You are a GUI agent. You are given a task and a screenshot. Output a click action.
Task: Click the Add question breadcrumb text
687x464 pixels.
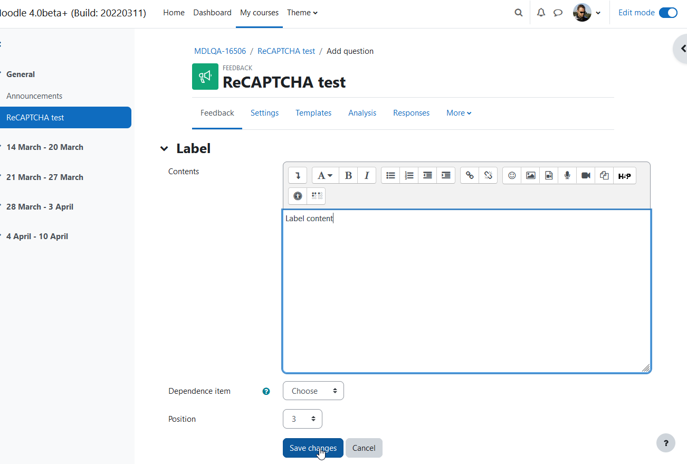tap(350, 51)
